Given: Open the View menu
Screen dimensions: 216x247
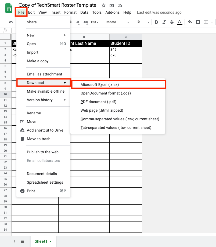Looking at the screenshot, I should tap(42, 12).
